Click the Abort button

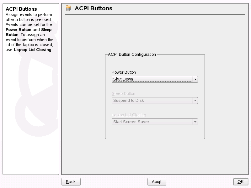click(157, 182)
